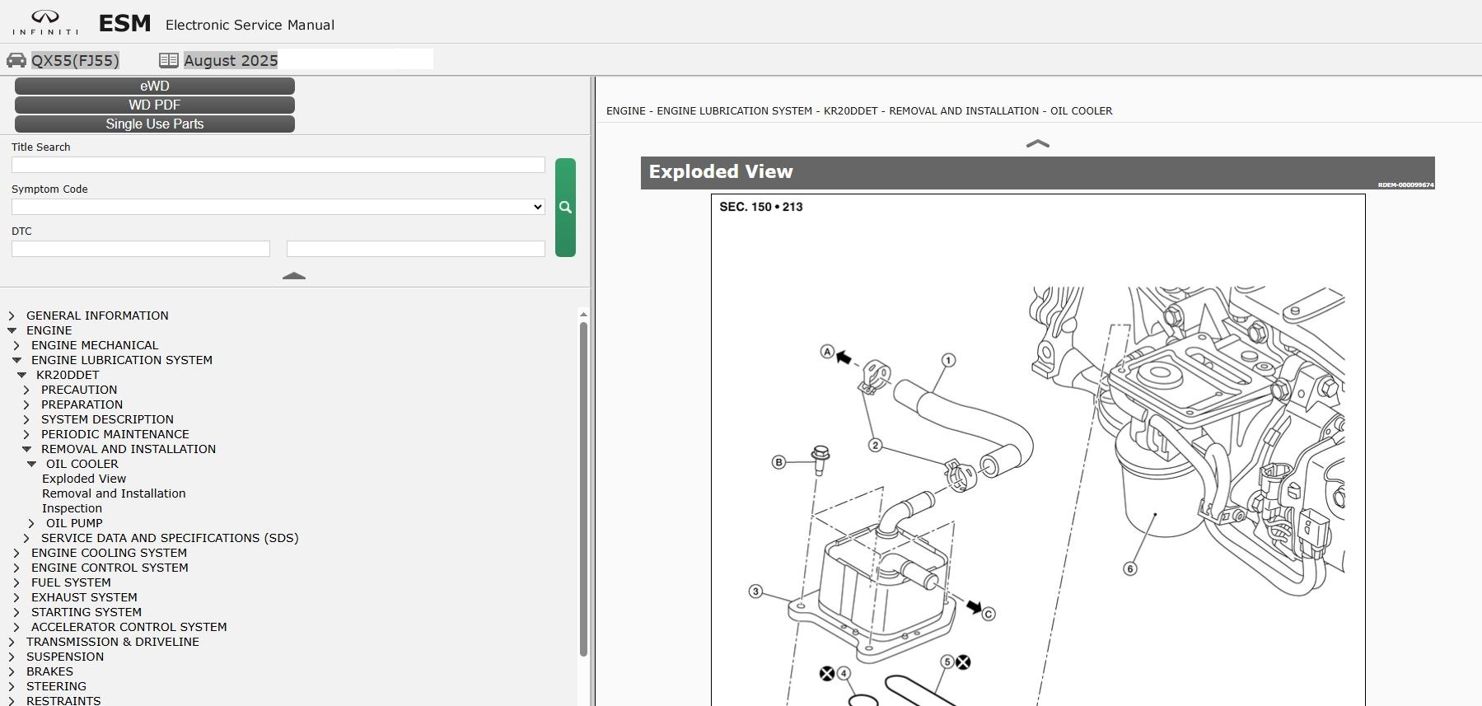Collapse the OIL COOLER node arrow
1482x706 pixels.
click(x=31, y=464)
